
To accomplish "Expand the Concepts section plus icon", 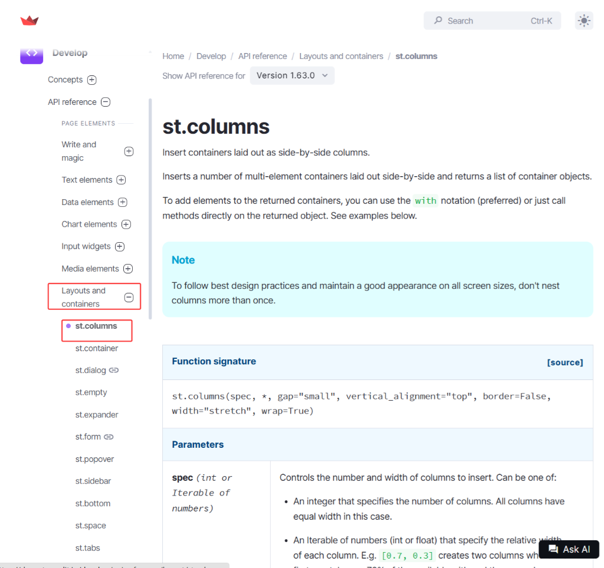I will 91,80.
